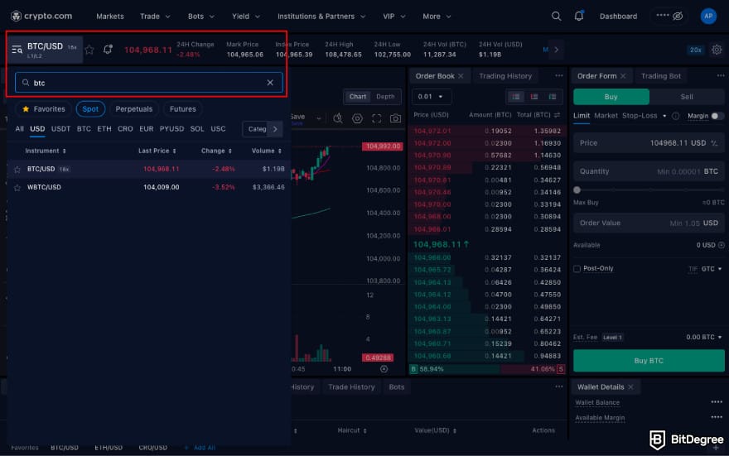Set a price alert with bell-plus icon
This screenshot has height=456, width=729.
[x=108, y=49]
